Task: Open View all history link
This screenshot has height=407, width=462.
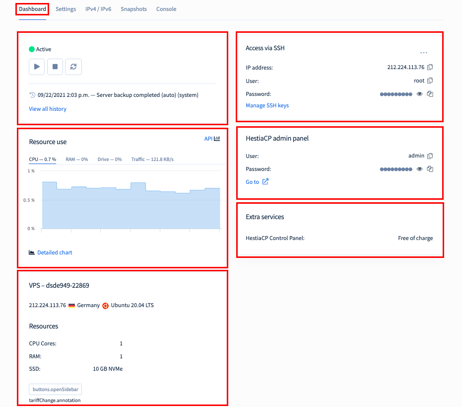Action: click(48, 109)
